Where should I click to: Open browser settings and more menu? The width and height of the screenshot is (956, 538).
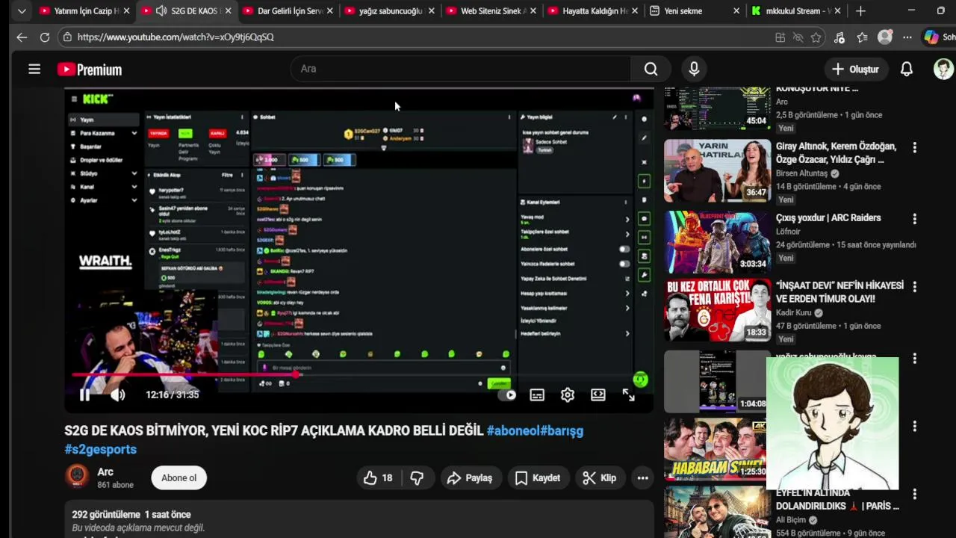907,37
